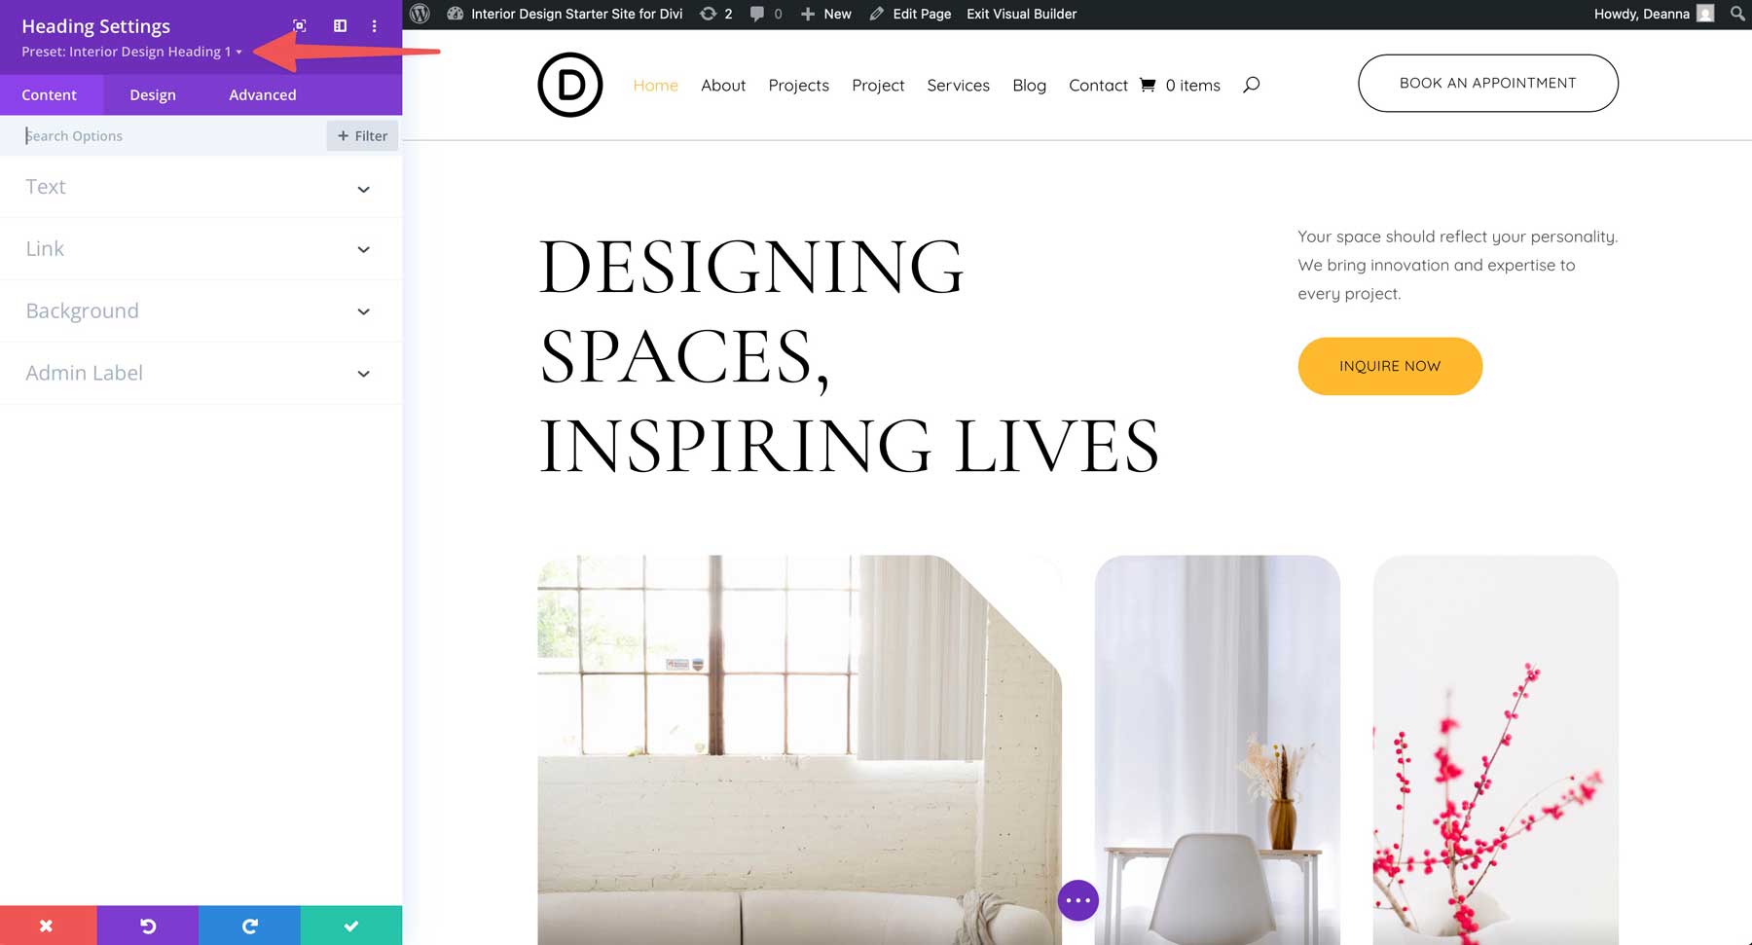Screen dimensions: 1752x945
Task: Open the three-dot options menu in Heading Settings
Action: (375, 25)
